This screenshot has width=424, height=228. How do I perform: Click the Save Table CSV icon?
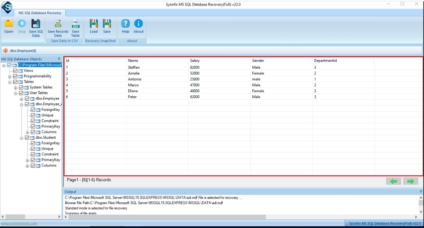(x=75, y=24)
